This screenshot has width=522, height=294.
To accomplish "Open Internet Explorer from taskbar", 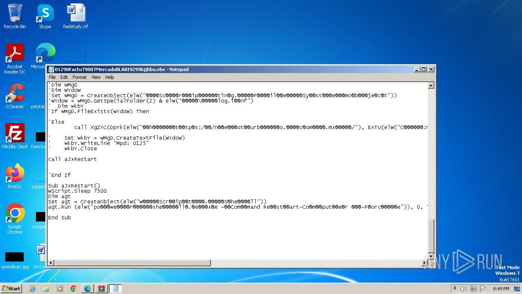I will [x=32, y=289].
